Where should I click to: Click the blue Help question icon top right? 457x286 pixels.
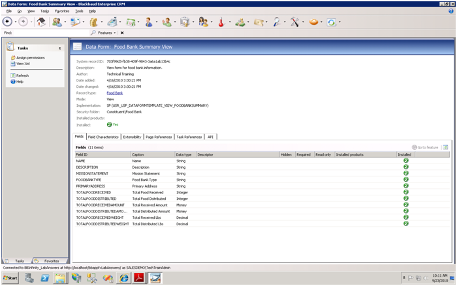(x=451, y=11)
